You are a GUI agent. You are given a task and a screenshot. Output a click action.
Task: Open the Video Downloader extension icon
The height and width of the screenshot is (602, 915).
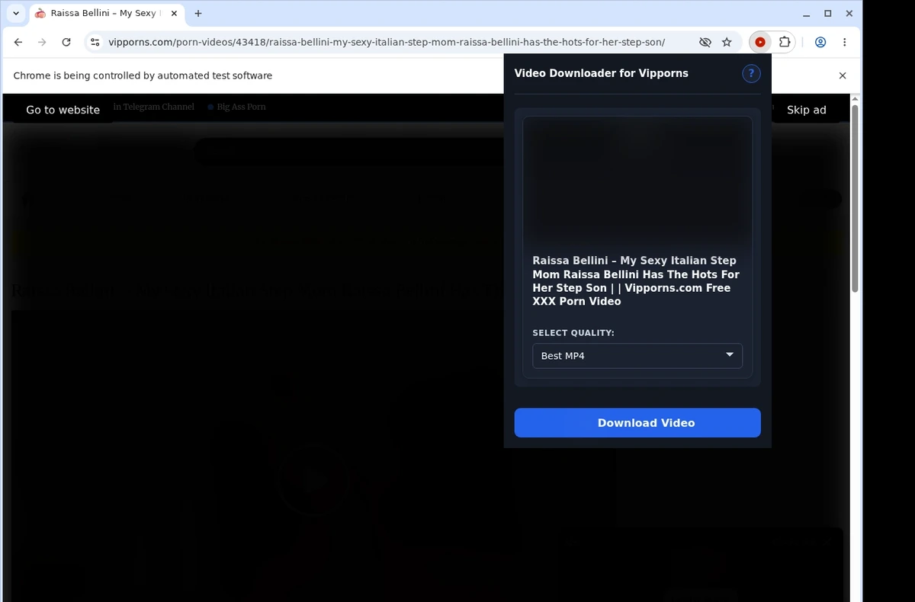point(760,43)
